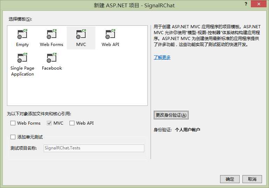Click the SignalRChat.Tests name field
The height and width of the screenshot is (188, 269).
(94, 148)
